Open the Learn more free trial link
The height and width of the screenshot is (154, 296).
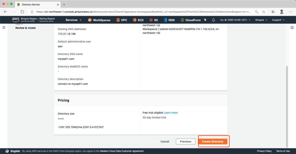[x=171, y=112]
